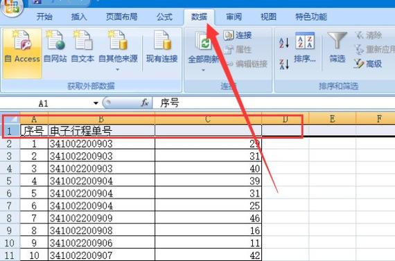Open the 视图 tab
The height and width of the screenshot is (261, 395).
pyautogui.click(x=268, y=17)
